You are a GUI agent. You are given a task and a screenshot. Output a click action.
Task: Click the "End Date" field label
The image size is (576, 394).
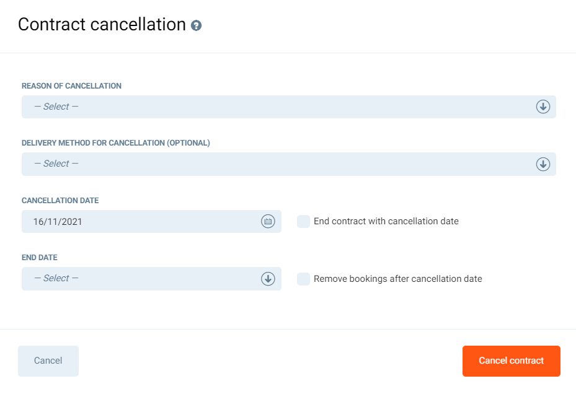[40, 258]
